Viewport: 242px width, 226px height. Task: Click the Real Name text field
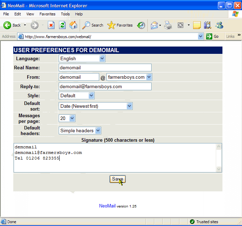pos(105,68)
